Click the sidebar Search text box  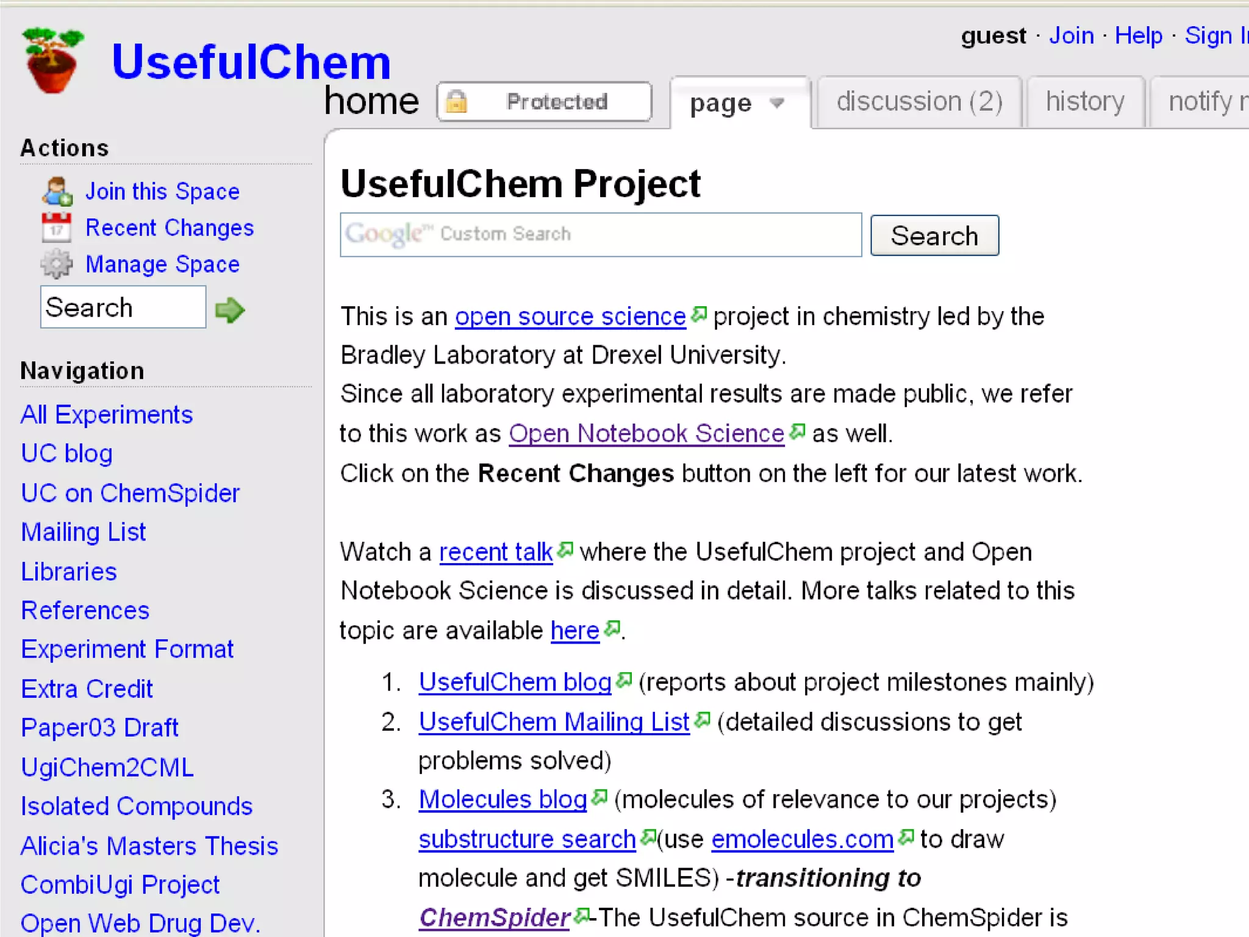(123, 307)
